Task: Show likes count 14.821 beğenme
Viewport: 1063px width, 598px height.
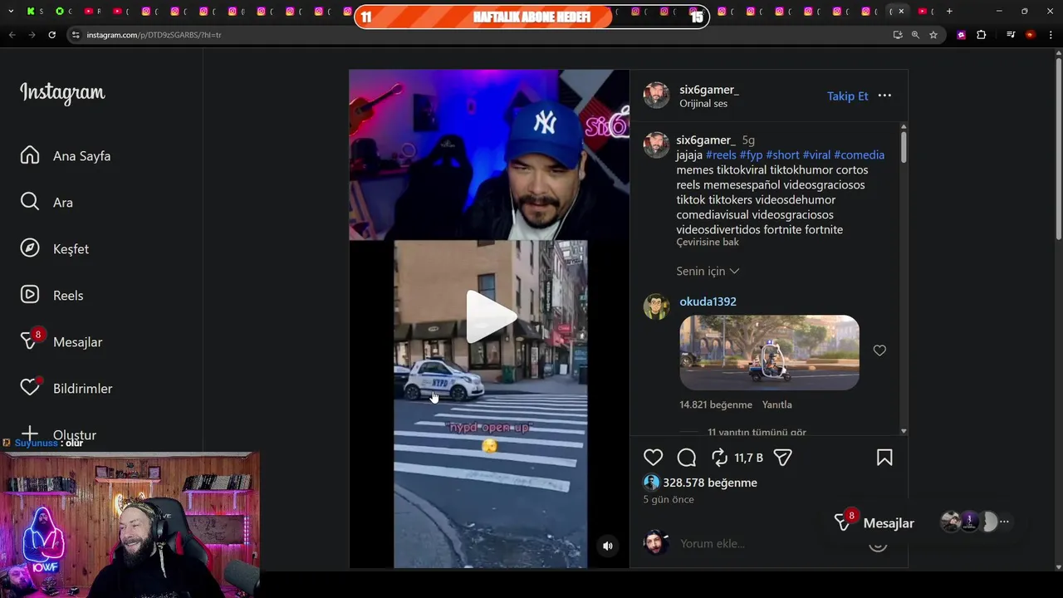Action: tap(716, 404)
